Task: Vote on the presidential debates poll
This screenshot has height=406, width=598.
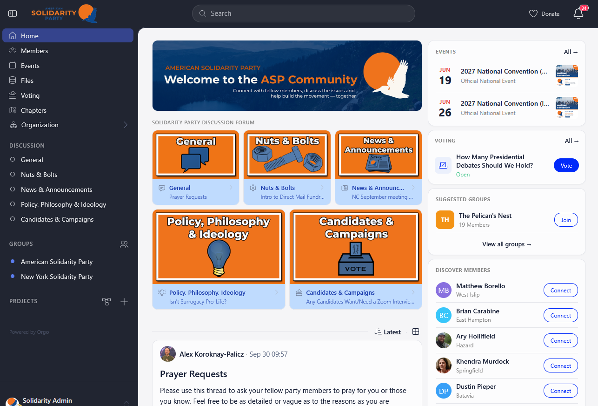Action: coord(566,165)
